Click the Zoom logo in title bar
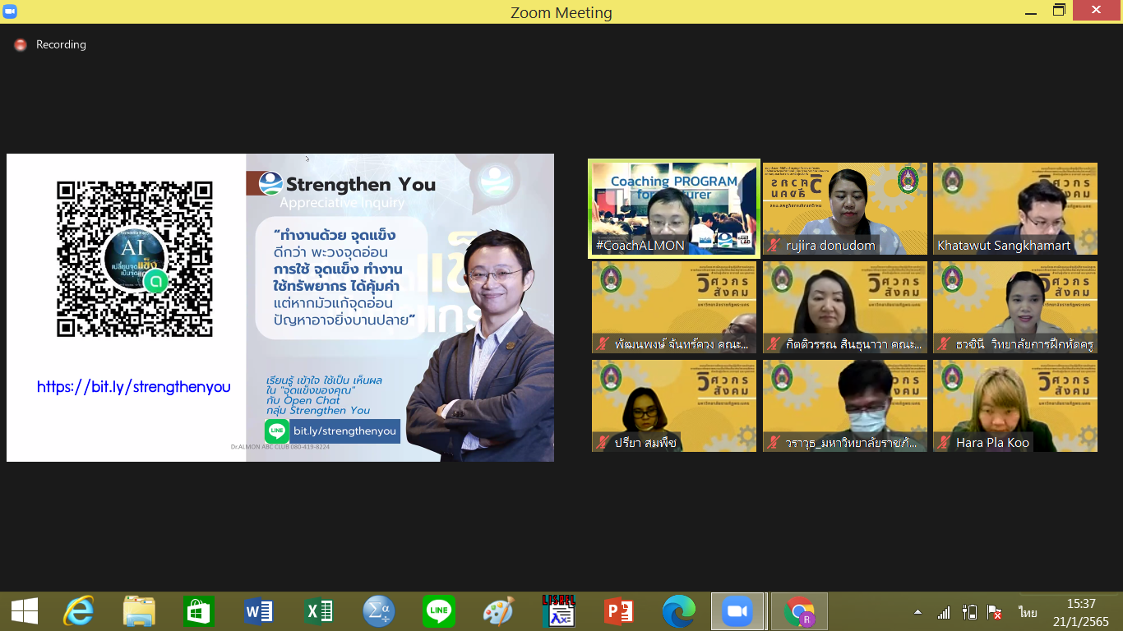 click(x=10, y=11)
